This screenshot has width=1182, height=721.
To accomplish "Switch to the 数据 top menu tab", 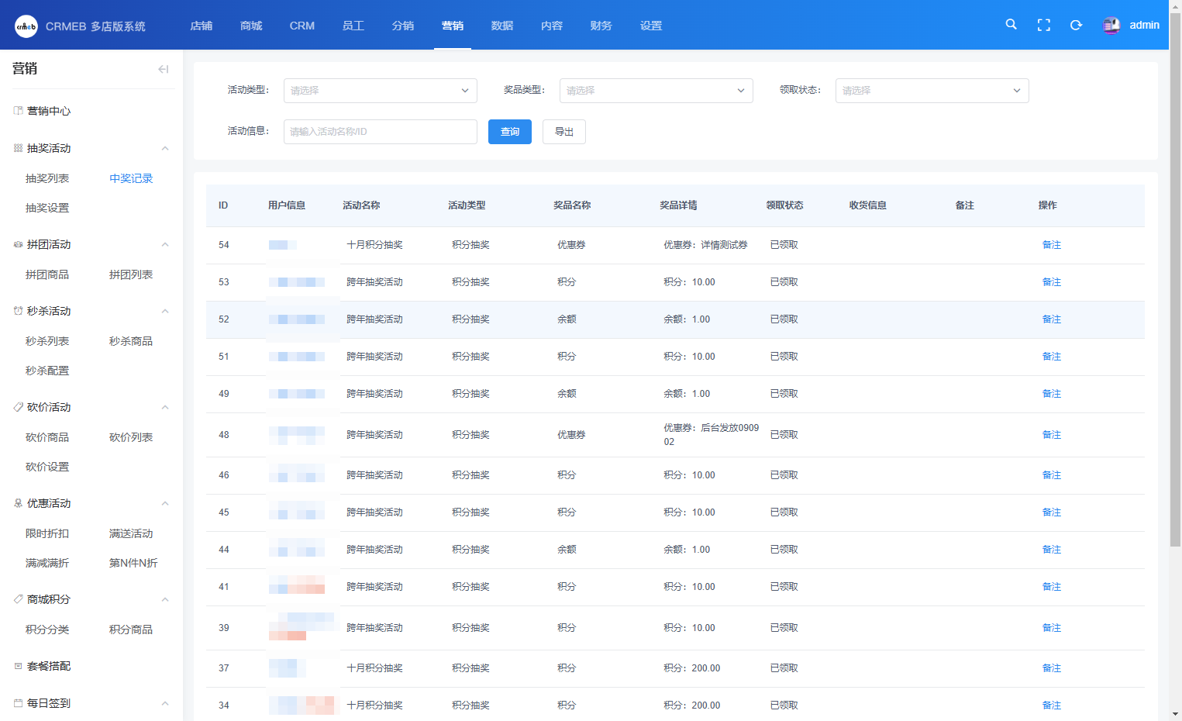I will (x=501, y=26).
